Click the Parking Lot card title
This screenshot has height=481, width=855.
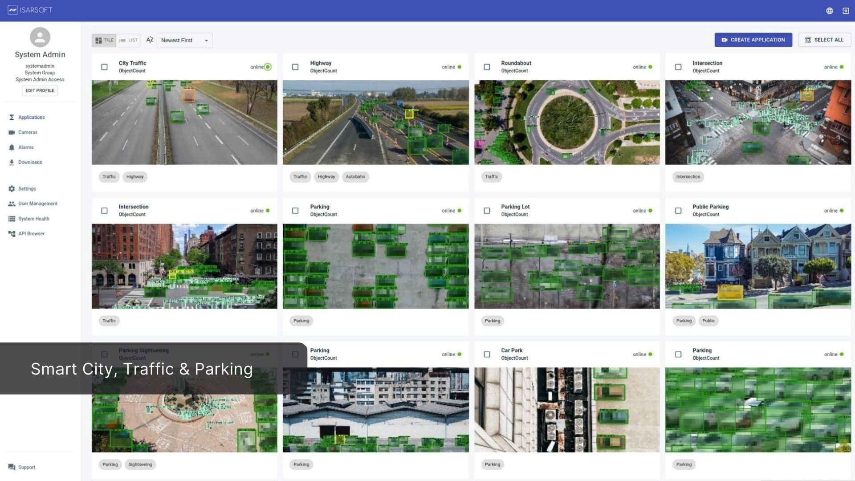tap(515, 207)
